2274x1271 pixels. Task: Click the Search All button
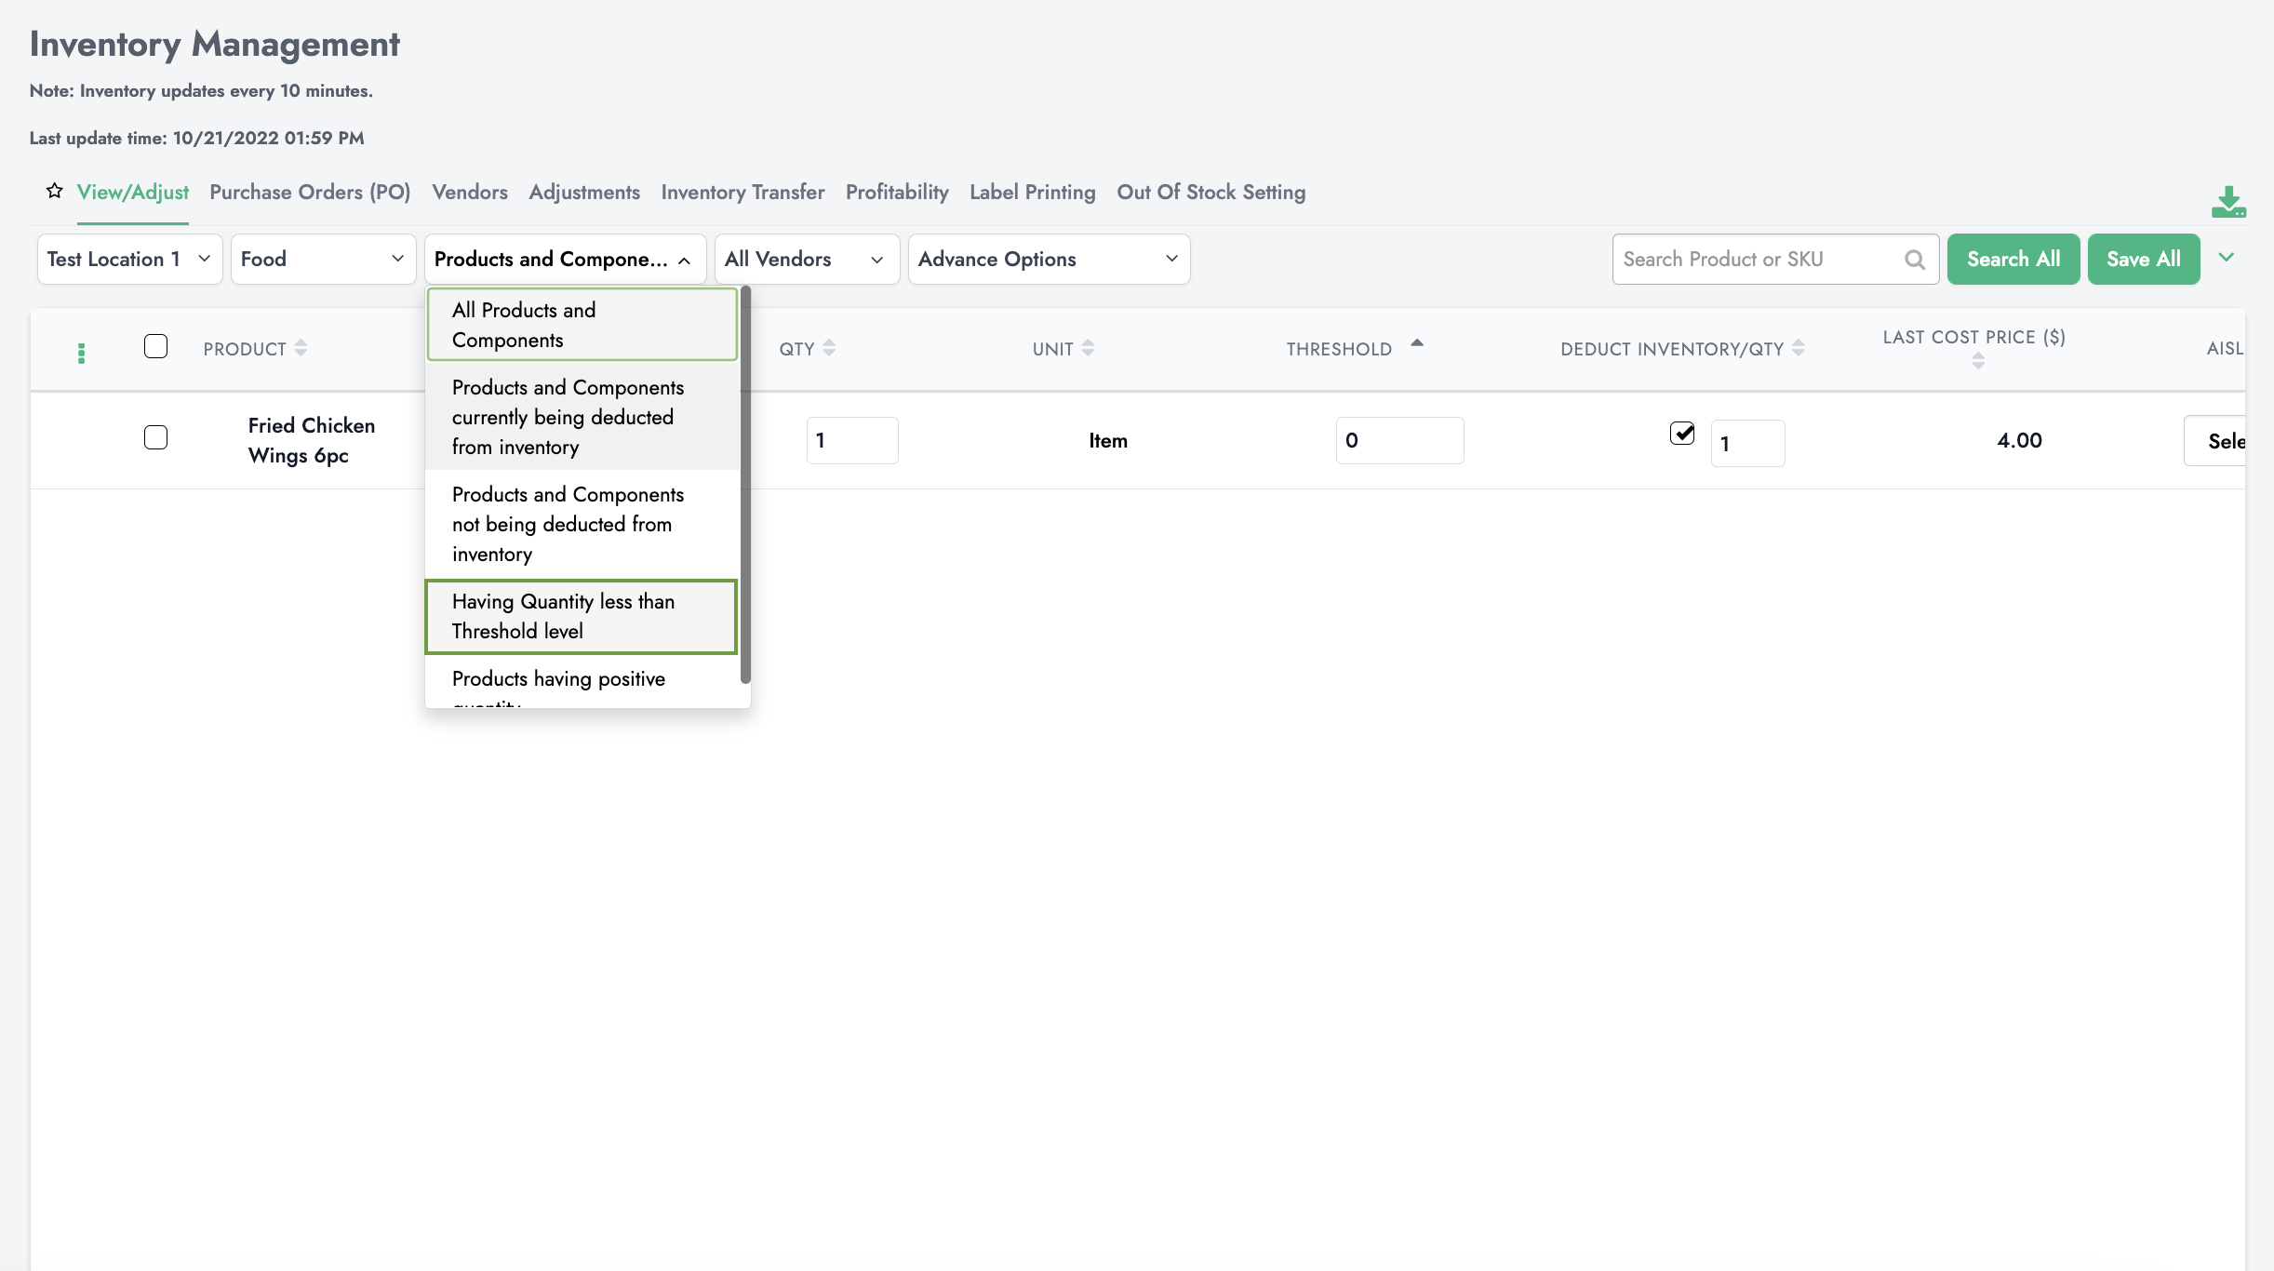[x=2013, y=260]
